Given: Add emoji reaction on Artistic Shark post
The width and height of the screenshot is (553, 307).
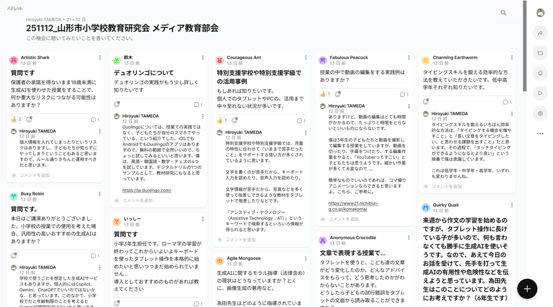Looking at the screenshot, I should tap(29, 119).
